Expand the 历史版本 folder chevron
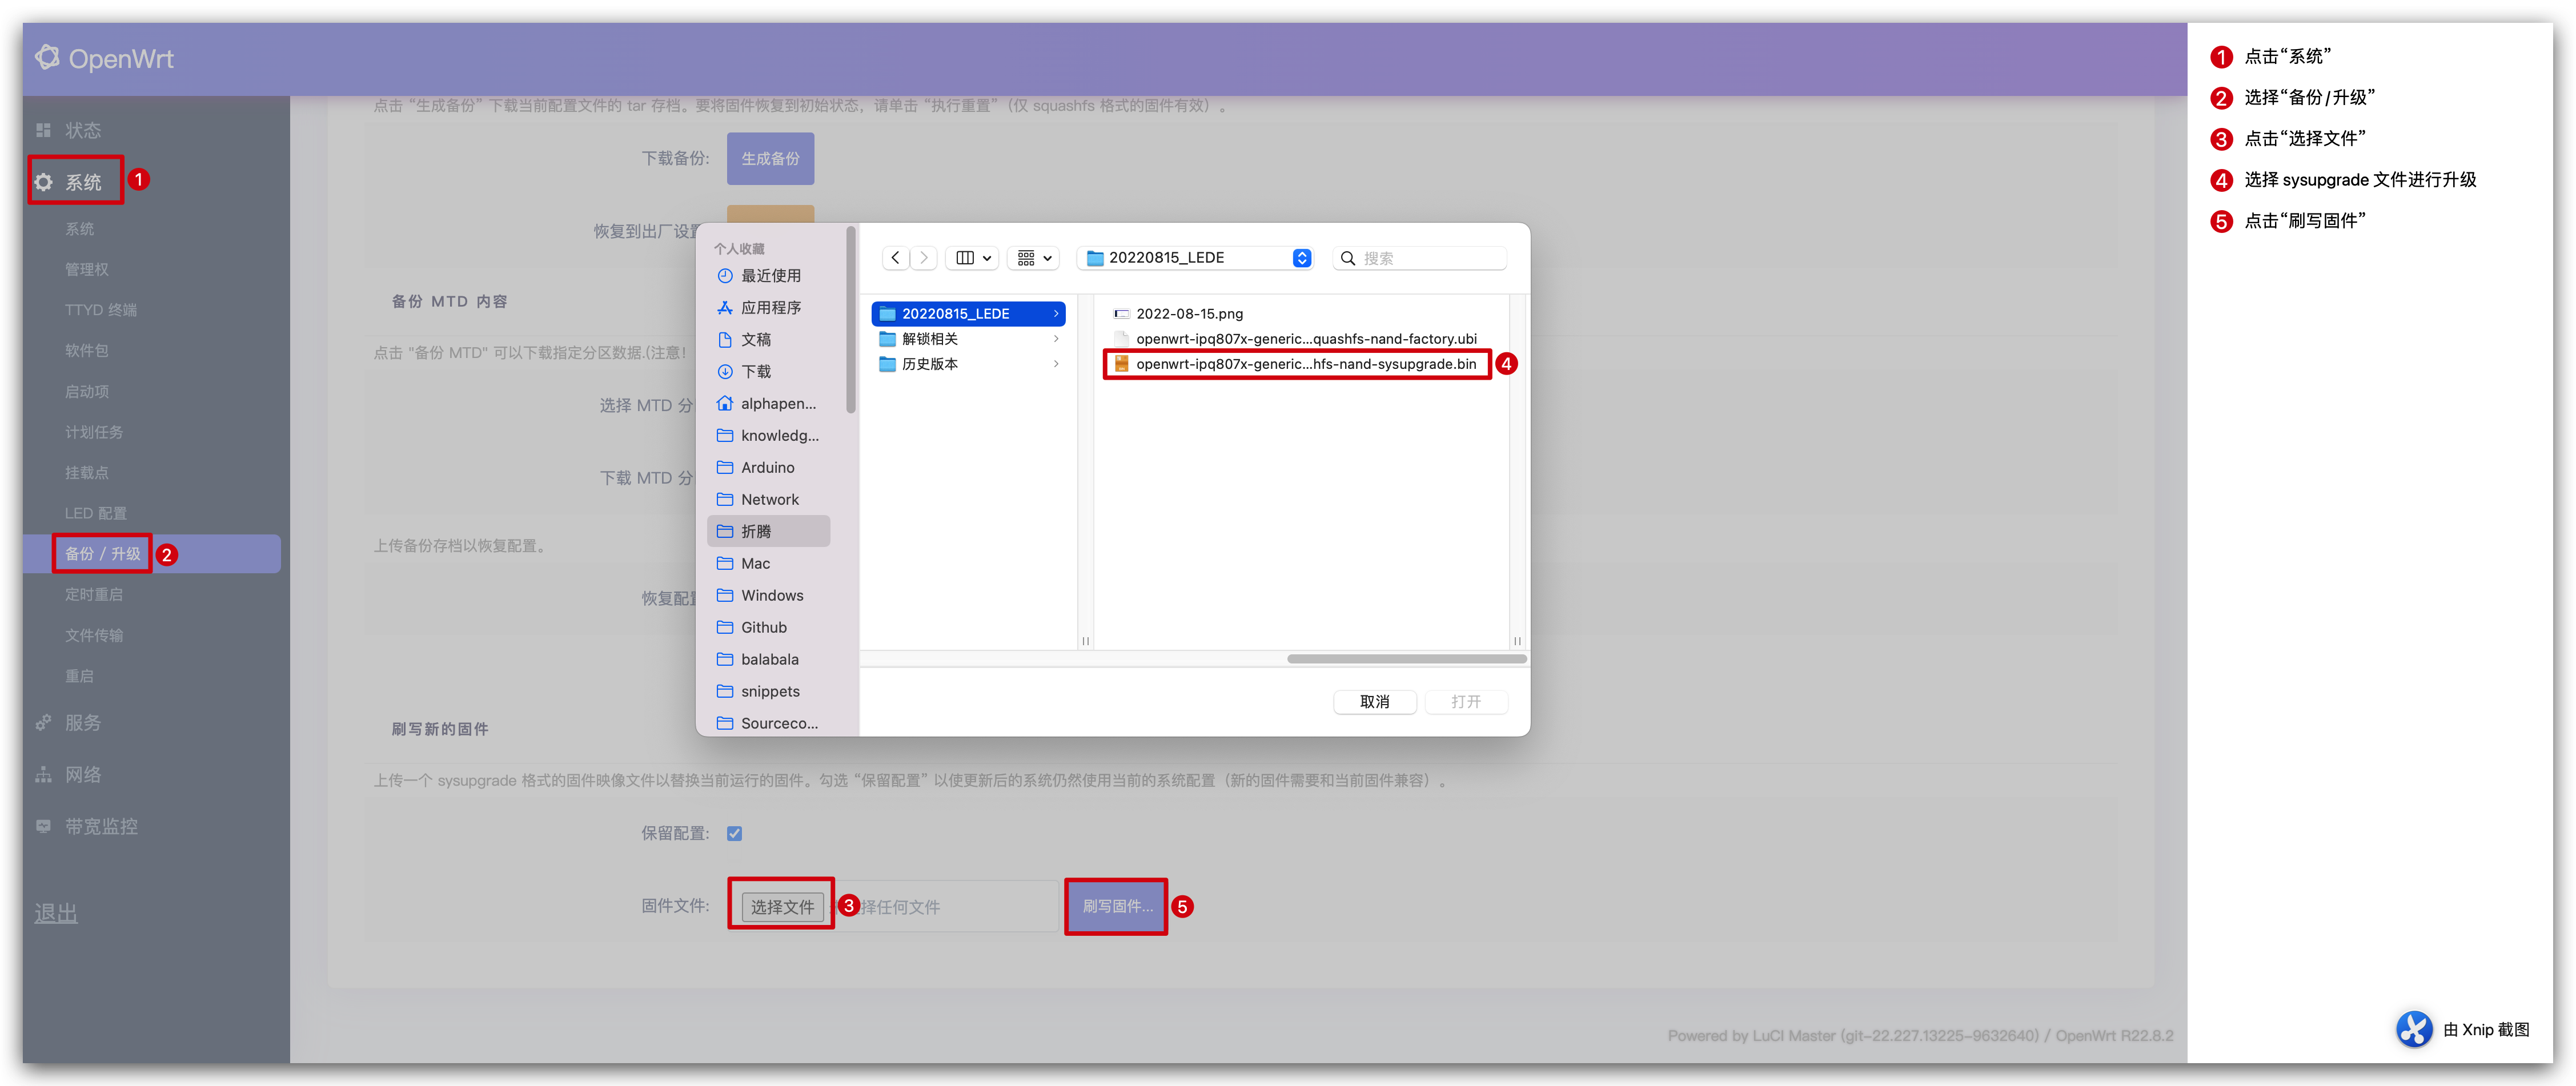Viewport: 2576px width, 1086px height. click(x=1055, y=364)
